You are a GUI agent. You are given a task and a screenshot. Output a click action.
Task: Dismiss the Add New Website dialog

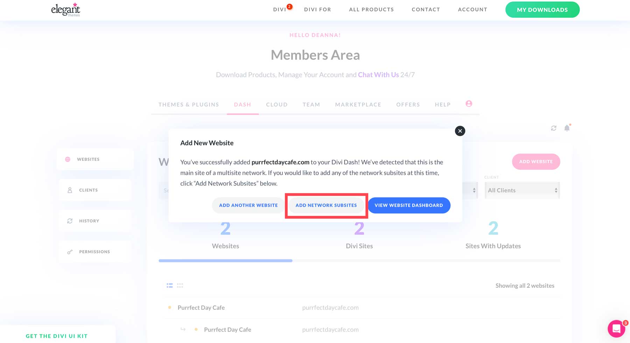[460, 131]
